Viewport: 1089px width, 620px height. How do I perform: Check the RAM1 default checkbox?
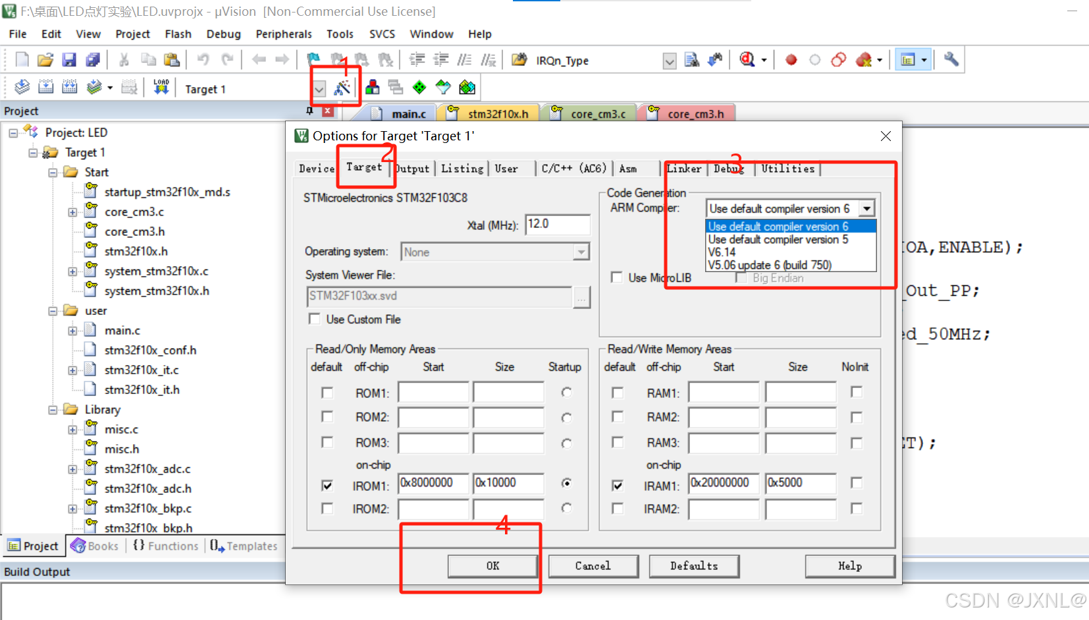617,393
